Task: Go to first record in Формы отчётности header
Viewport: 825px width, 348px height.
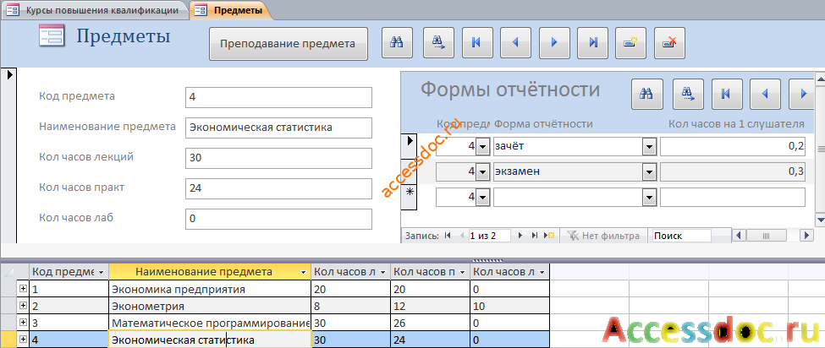Action: pyautogui.click(x=727, y=94)
